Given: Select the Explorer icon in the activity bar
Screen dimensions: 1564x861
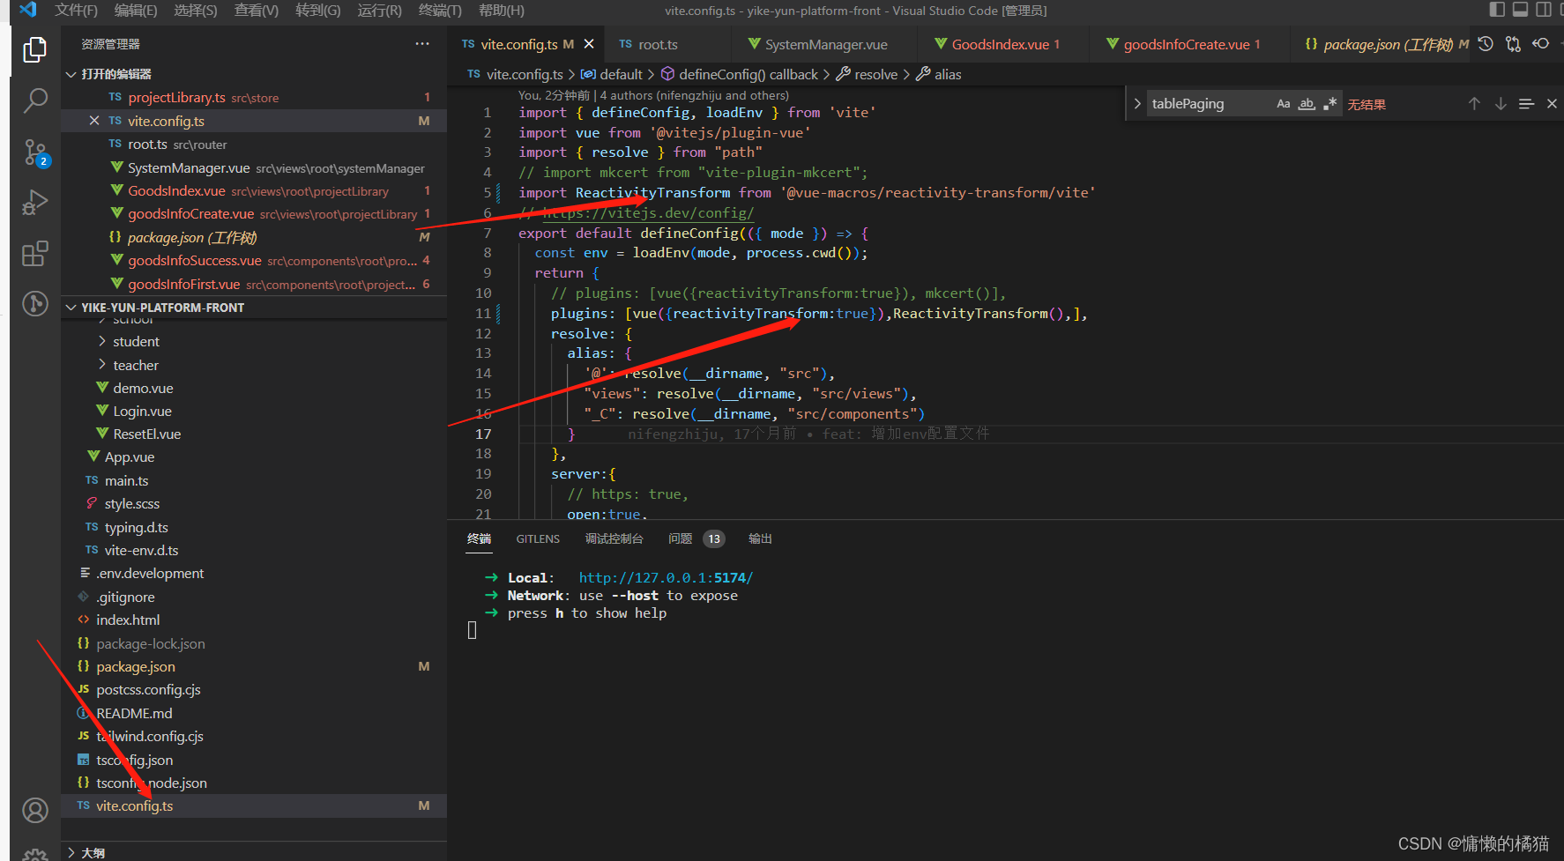Looking at the screenshot, I should pos(34,49).
